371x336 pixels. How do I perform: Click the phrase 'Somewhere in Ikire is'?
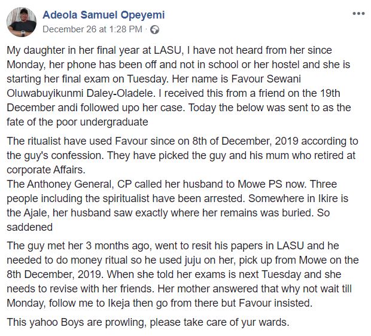298,198
